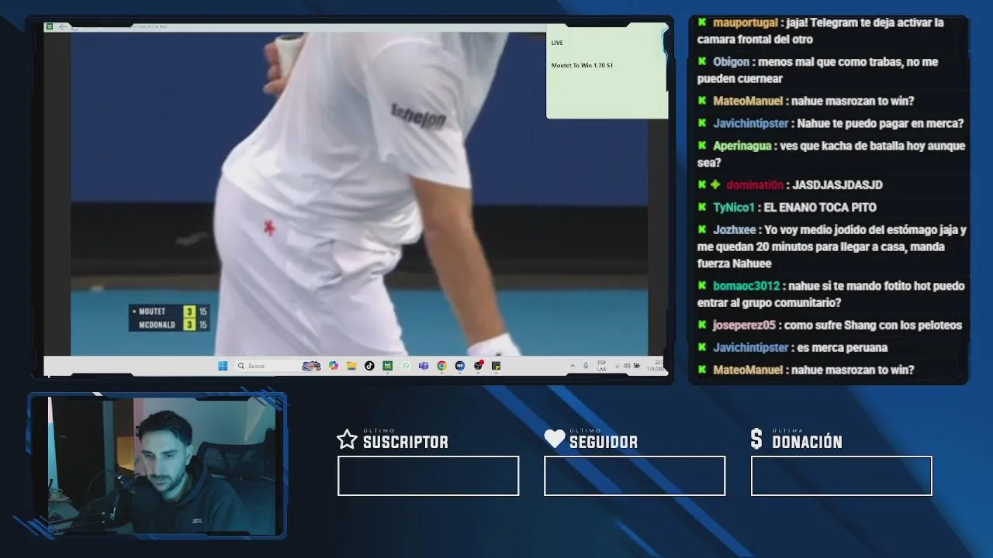Image resolution: width=993 pixels, height=558 pixels.
Task: Click username dominati0n in chat
Action: (x=755, y=184)
